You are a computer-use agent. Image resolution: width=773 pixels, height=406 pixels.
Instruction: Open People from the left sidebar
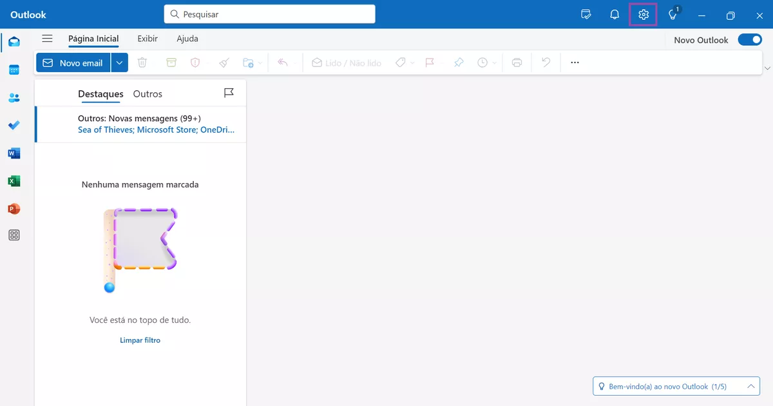point(14,97)
